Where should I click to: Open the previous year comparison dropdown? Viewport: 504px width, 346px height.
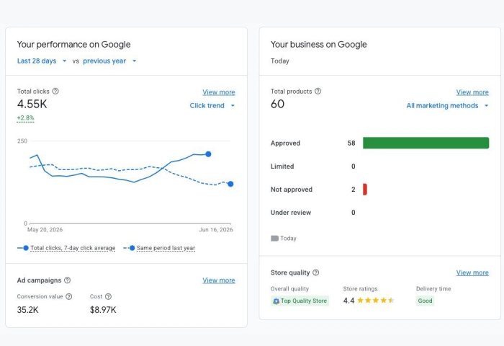tap(109, 61)
